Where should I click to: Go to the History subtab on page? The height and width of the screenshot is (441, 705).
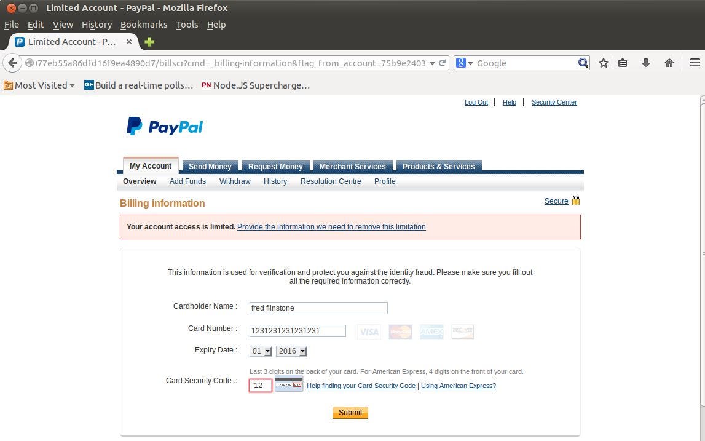click(x=275, y=181)
